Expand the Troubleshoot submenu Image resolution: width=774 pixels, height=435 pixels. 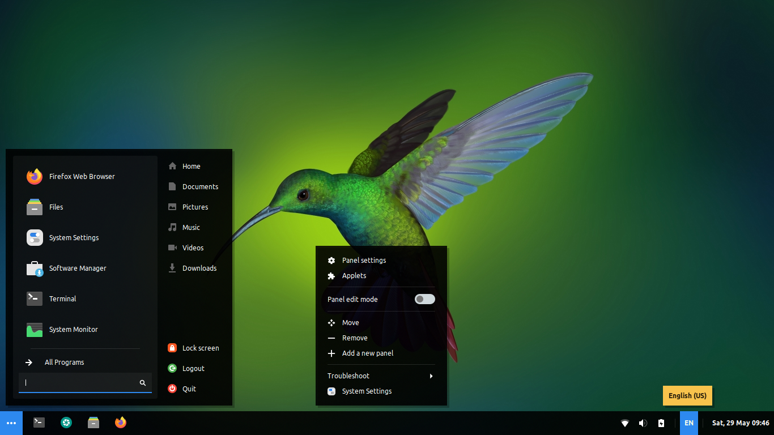[x=381, y=376]
